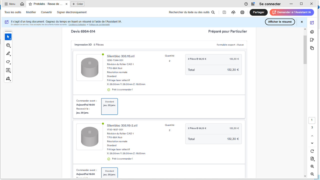
Task: Open AI assistant panel in right sidebar
Action: point(312,23)
